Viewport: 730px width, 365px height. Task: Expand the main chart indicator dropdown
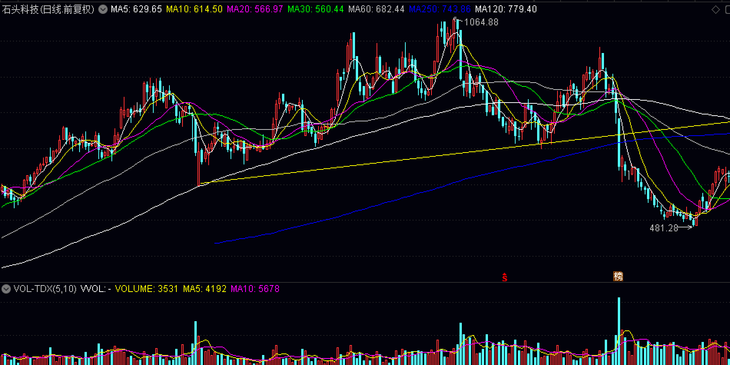click(x=103, y=9)
